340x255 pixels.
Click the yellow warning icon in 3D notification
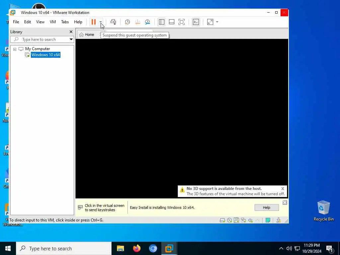182,190
